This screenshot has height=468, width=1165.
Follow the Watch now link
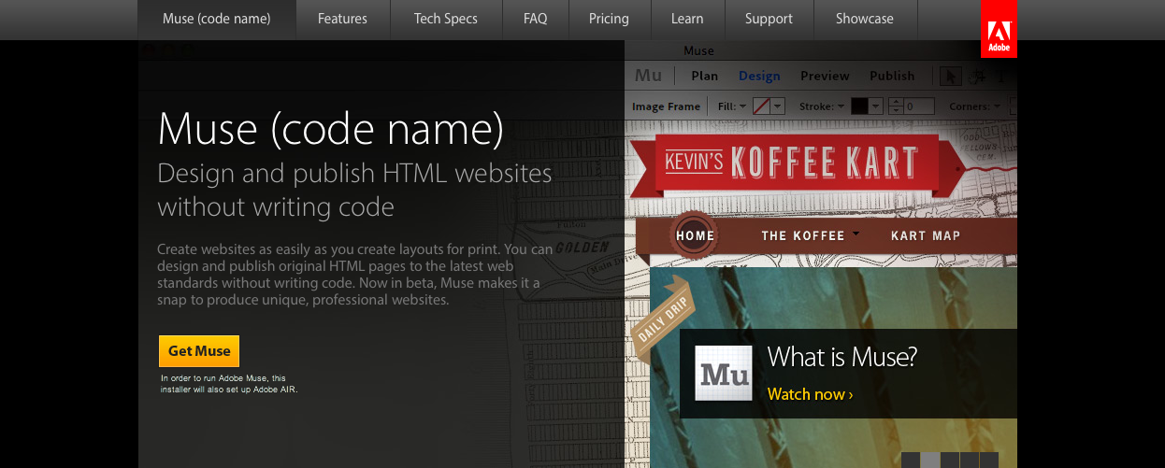coord(810,394)
